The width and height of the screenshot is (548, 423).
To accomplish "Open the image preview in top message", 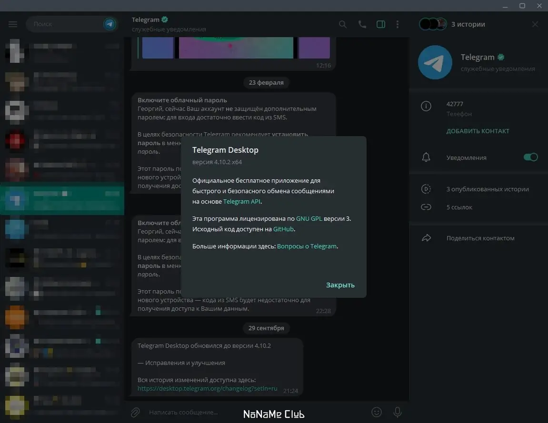I will (236, 48).
